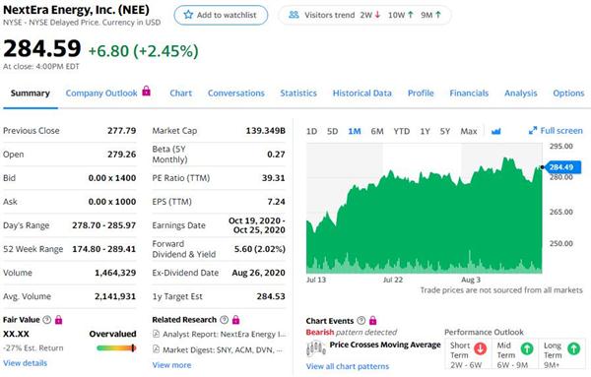Screen dimensions: 591x377
Task: Select the 5Y chart range
Action: click(x=445, y=131)
